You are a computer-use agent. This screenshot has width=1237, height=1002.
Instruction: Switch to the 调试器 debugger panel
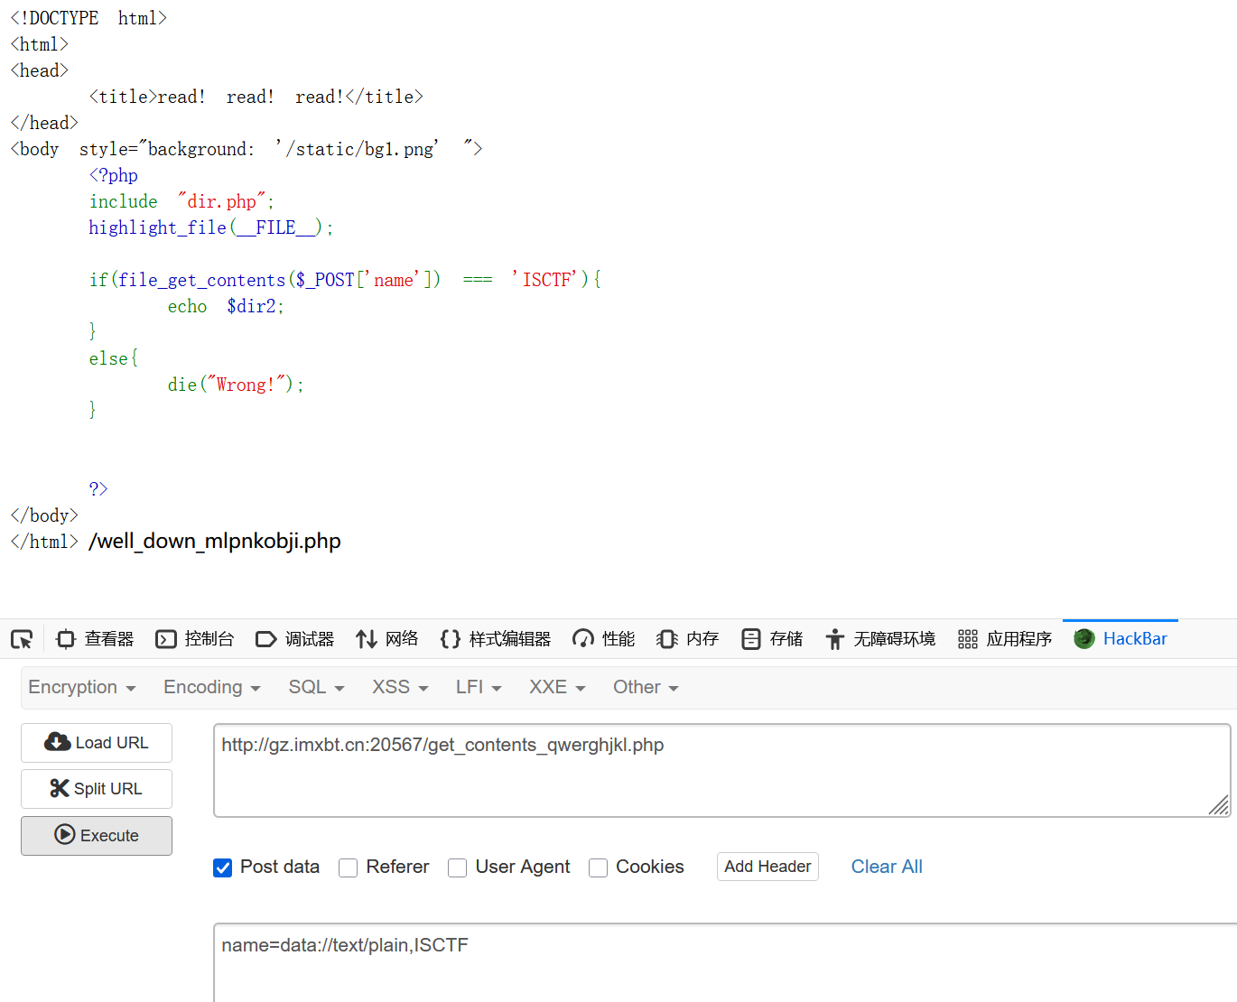pyautogui.click(x=295, y=639)
